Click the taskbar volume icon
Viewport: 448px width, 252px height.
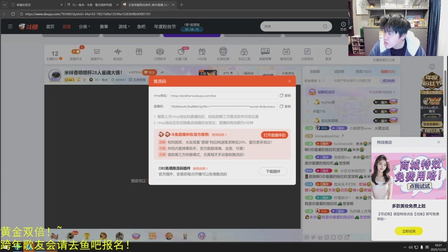(x=410, y=247)
